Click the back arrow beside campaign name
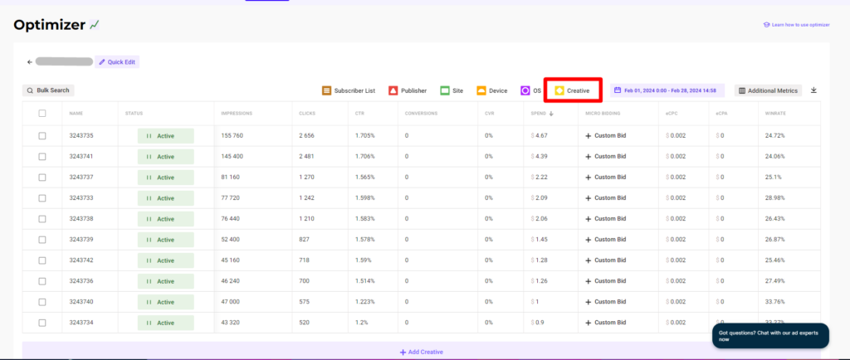The width and height of the screenshot is (850, 360). point(30,62)
